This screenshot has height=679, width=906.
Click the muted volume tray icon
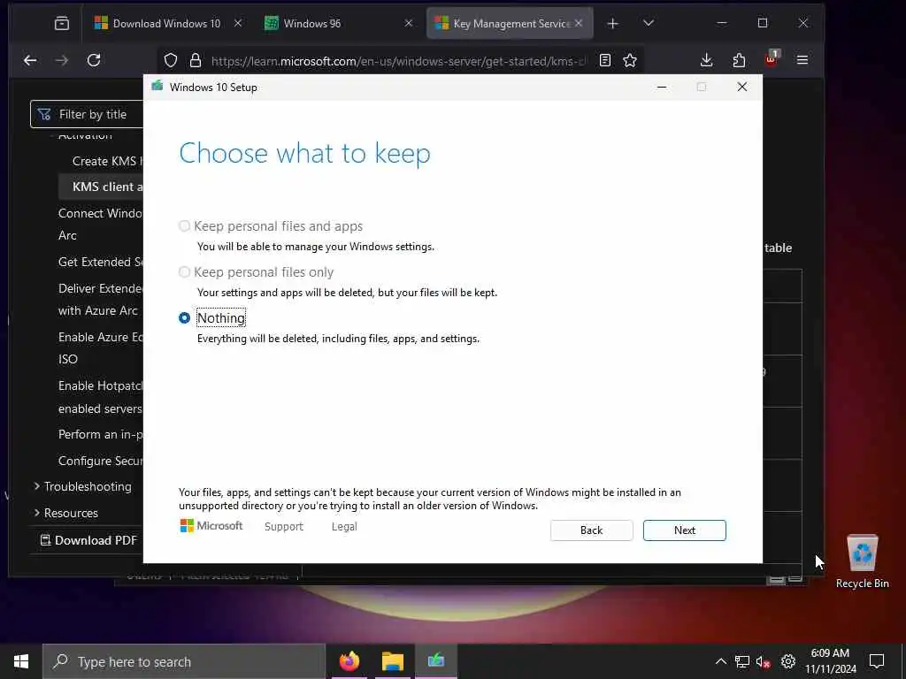(x=764, y=661)
